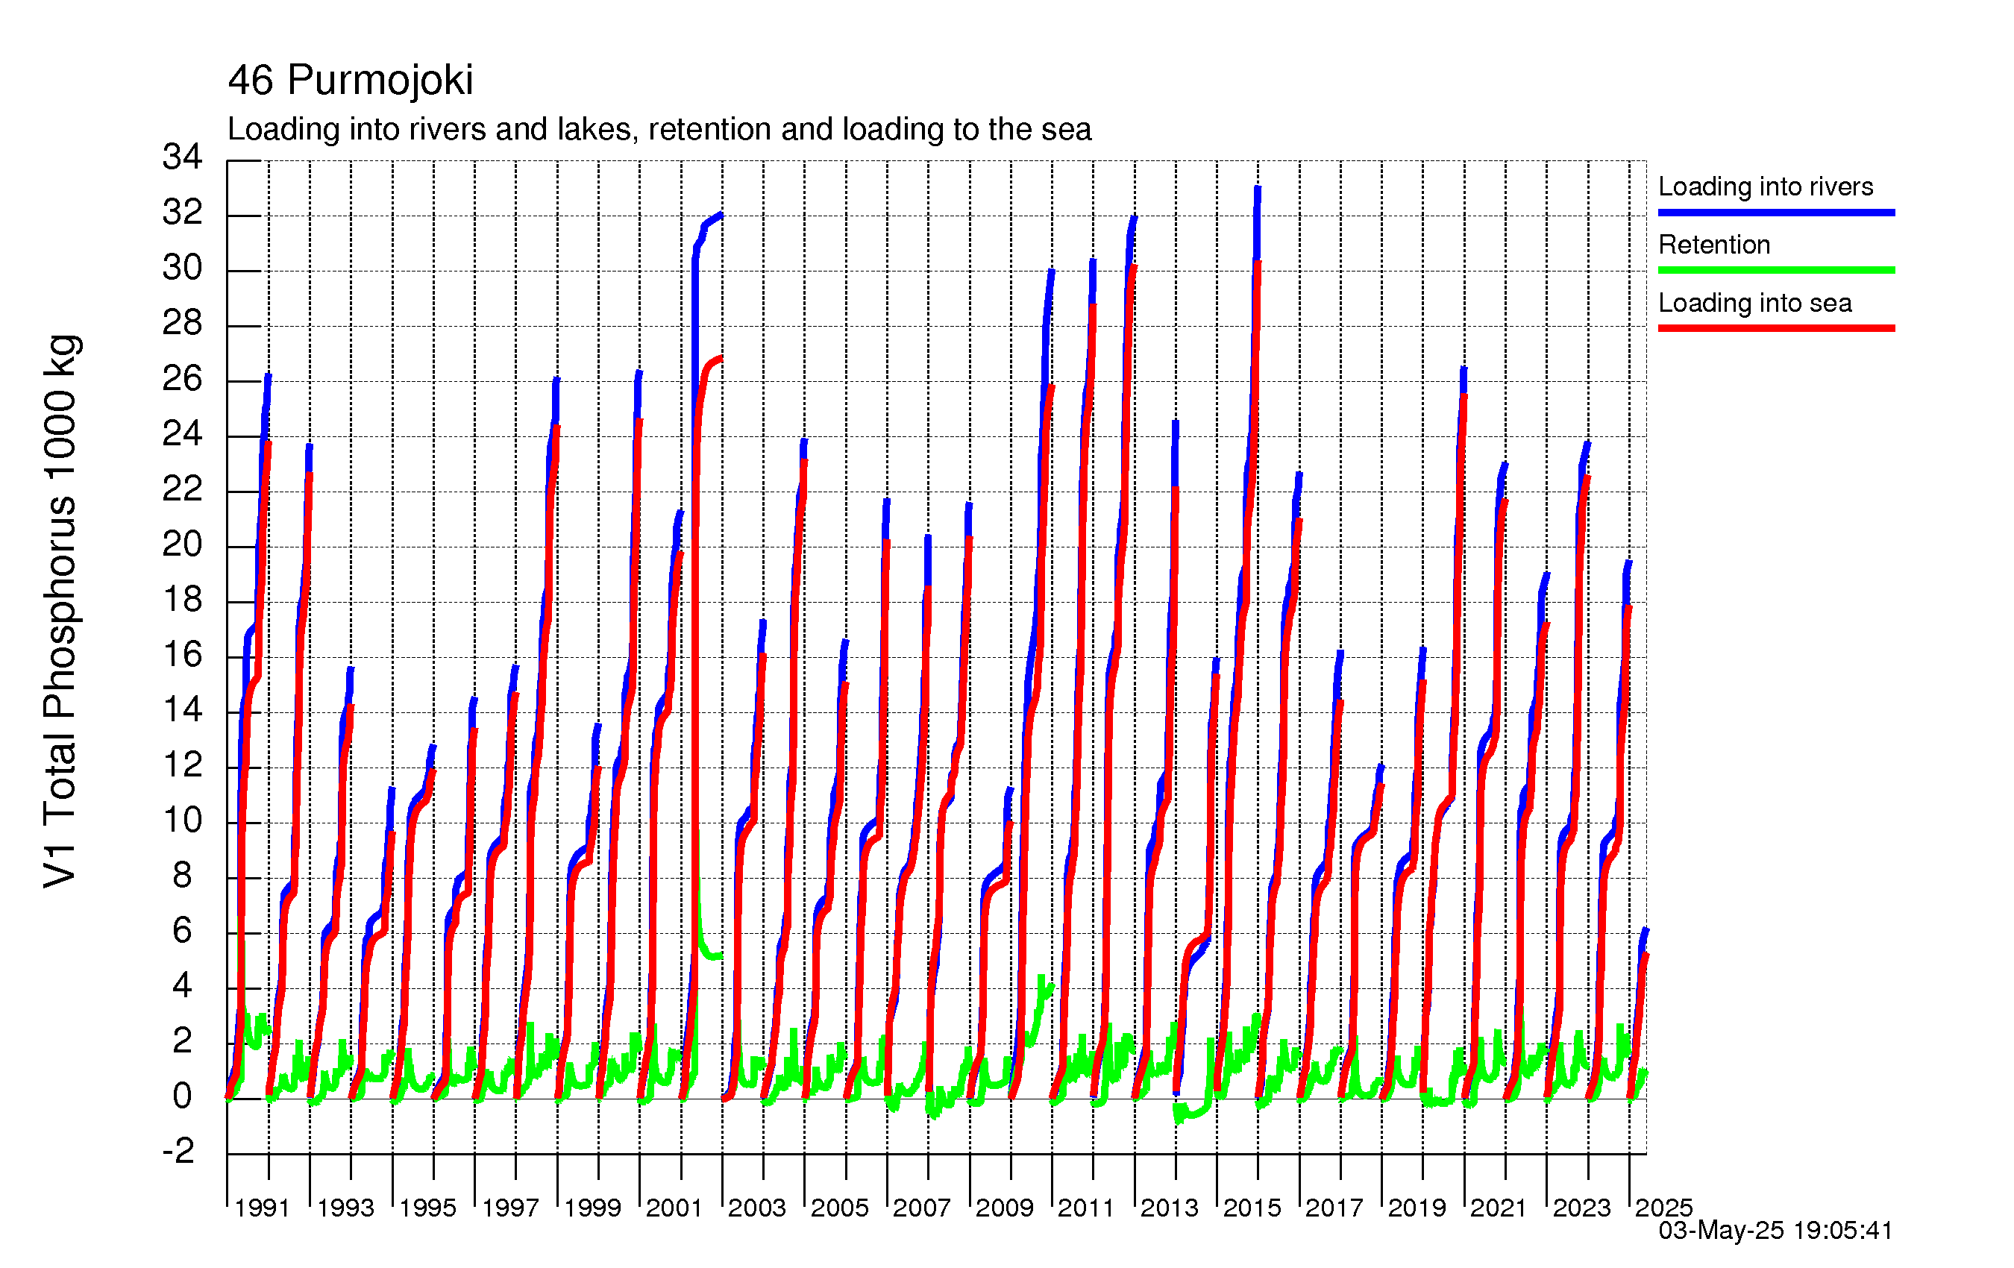
Task: Click the x-axis label 2021
Action: click(1499, 1208)
